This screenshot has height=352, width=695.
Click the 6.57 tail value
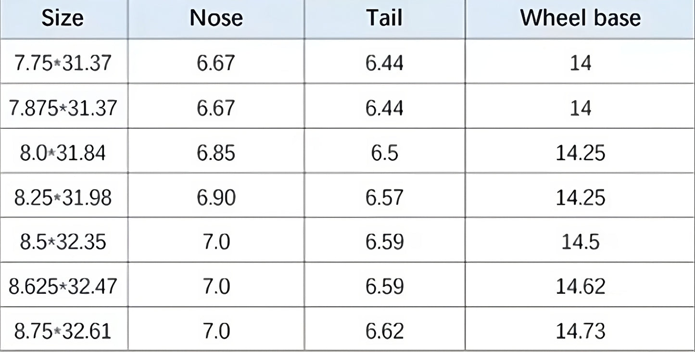tap(384, 198)
